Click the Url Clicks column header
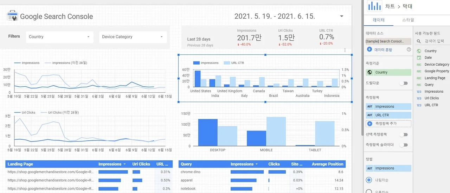Image resolution: width=450 pixels, height=193 pixels. (141, 164)
